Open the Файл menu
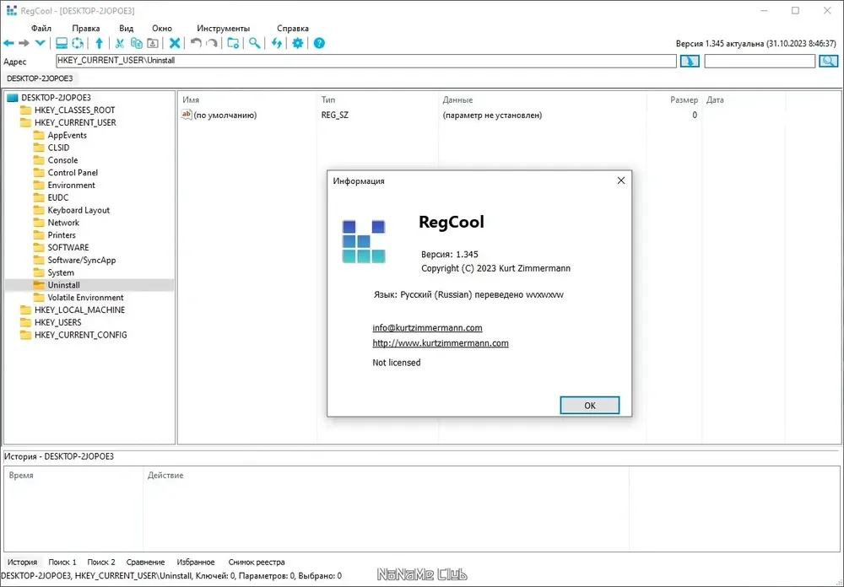Viewport: 844px width, 587px height. [x=41, y=29]
